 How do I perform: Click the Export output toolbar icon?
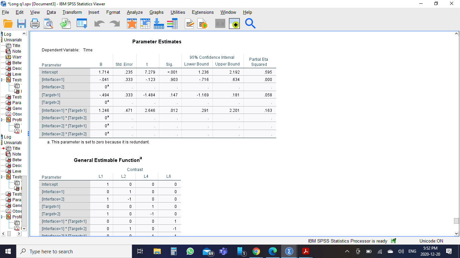pos(65,24)
